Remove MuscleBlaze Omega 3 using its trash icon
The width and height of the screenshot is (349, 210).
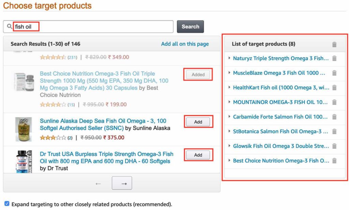pos(334,73)
